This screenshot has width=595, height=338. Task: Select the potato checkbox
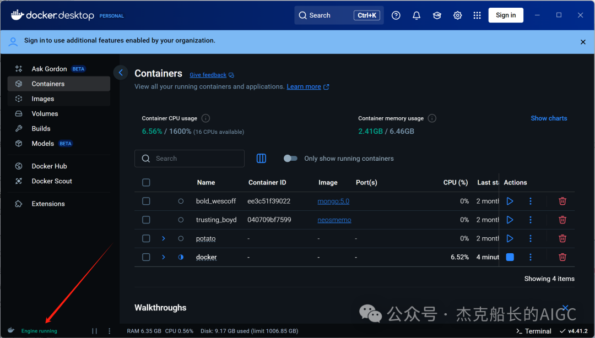tap(146, 238)
